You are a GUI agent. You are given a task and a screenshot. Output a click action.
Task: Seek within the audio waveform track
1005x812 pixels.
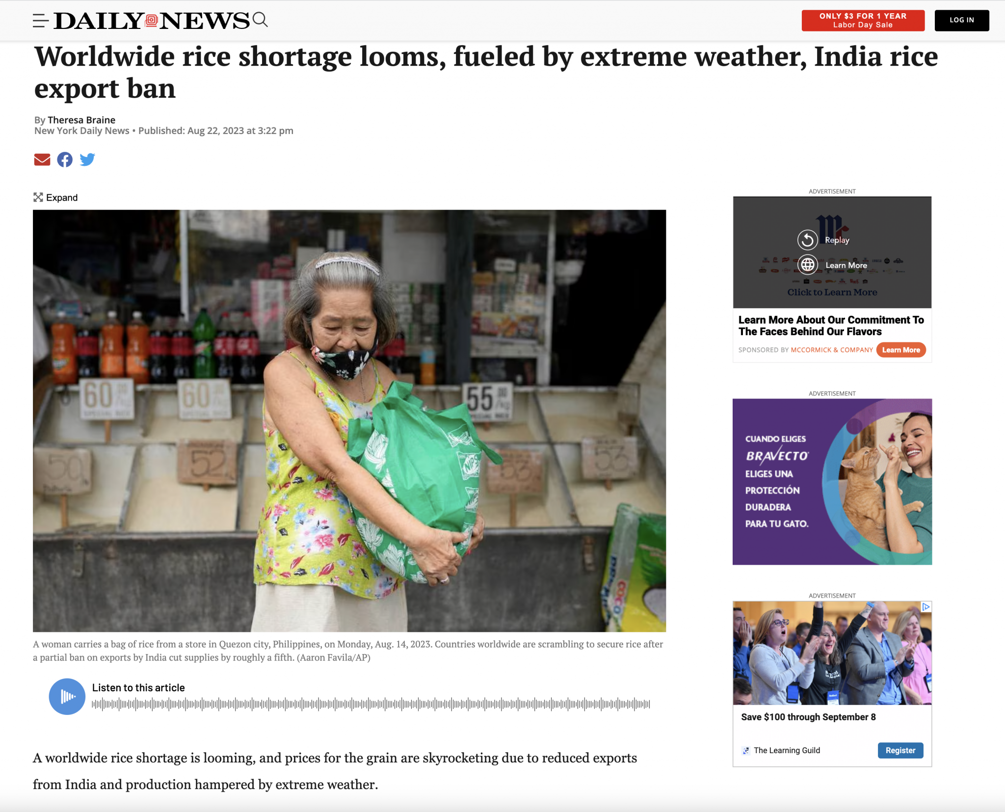[x=371, y=704]
